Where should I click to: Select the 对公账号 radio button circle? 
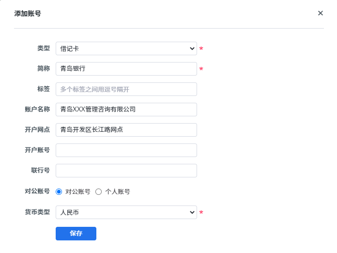(x=59, y=191)
